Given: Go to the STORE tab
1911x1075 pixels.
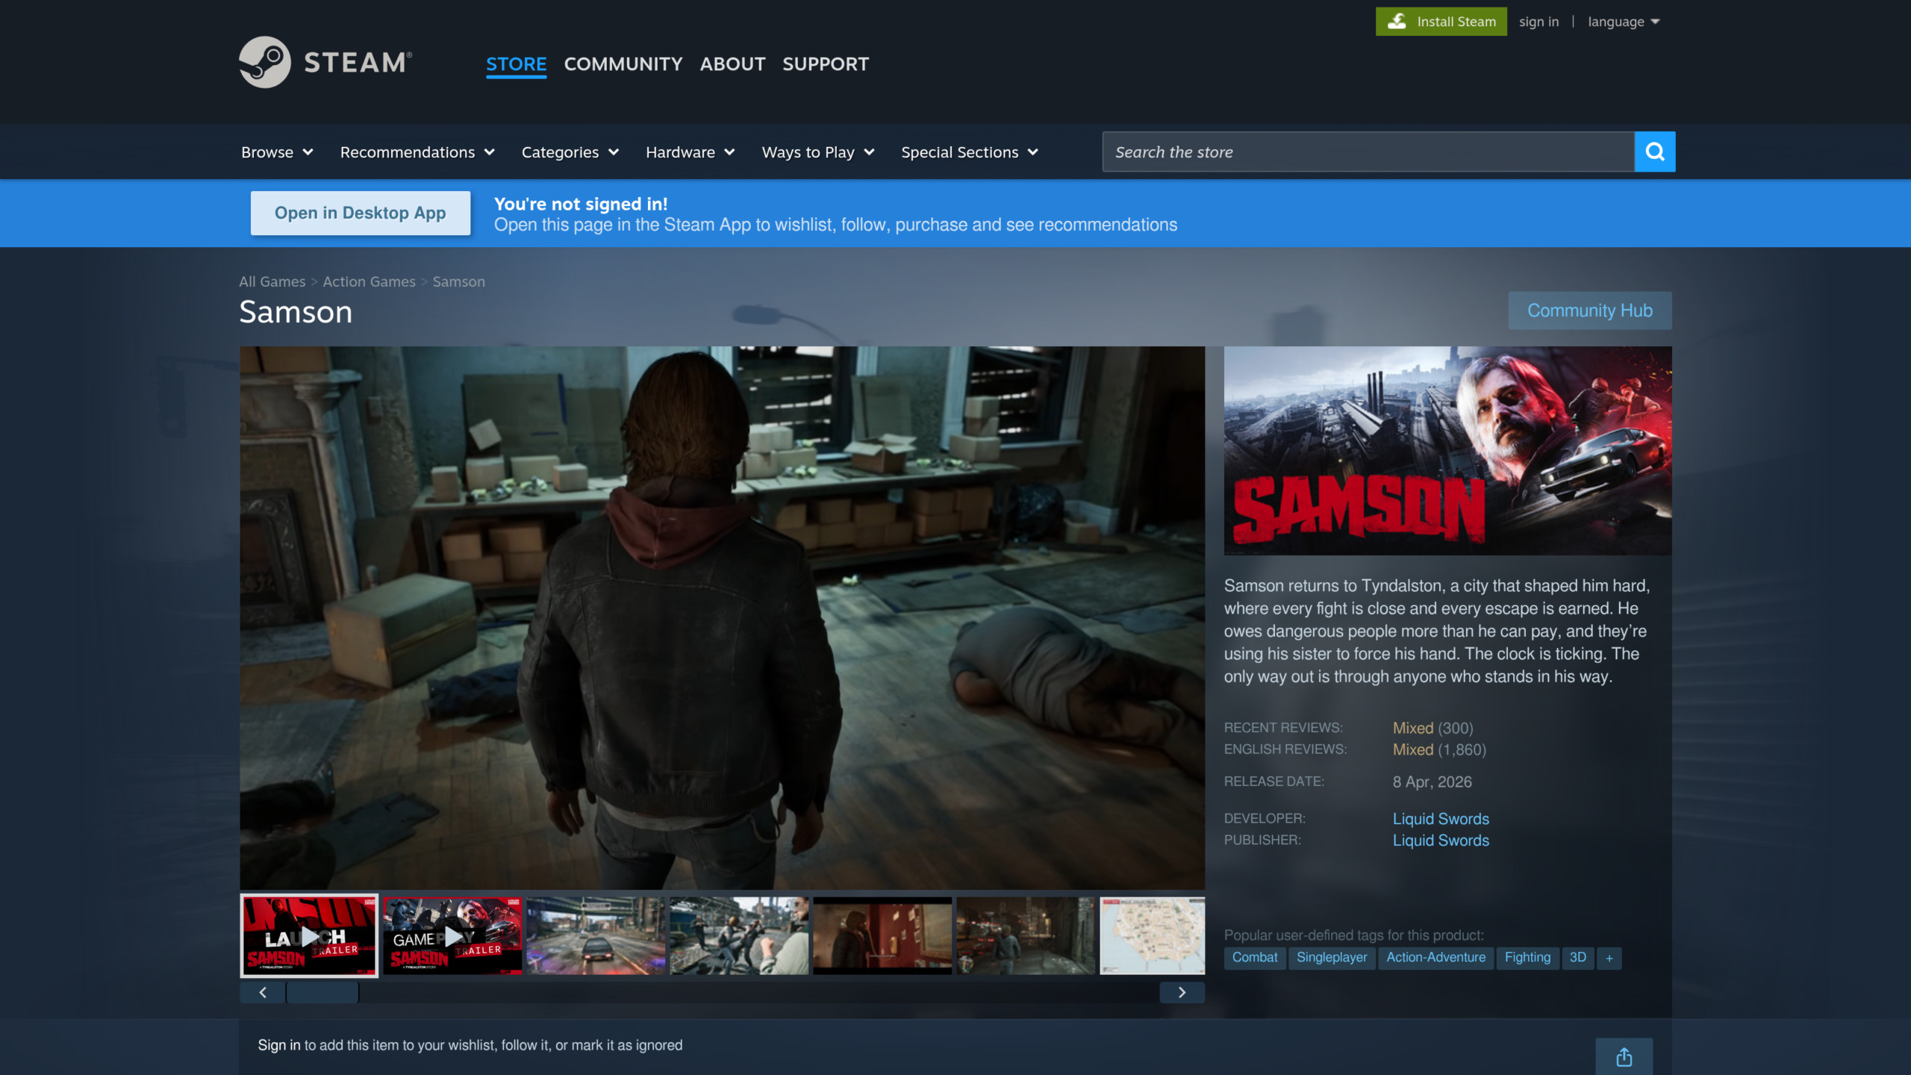Looking at the screenshot, I should (517, 64).
